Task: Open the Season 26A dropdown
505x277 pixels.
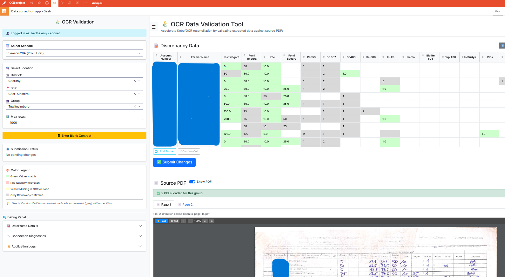Action: click(74, 53)
